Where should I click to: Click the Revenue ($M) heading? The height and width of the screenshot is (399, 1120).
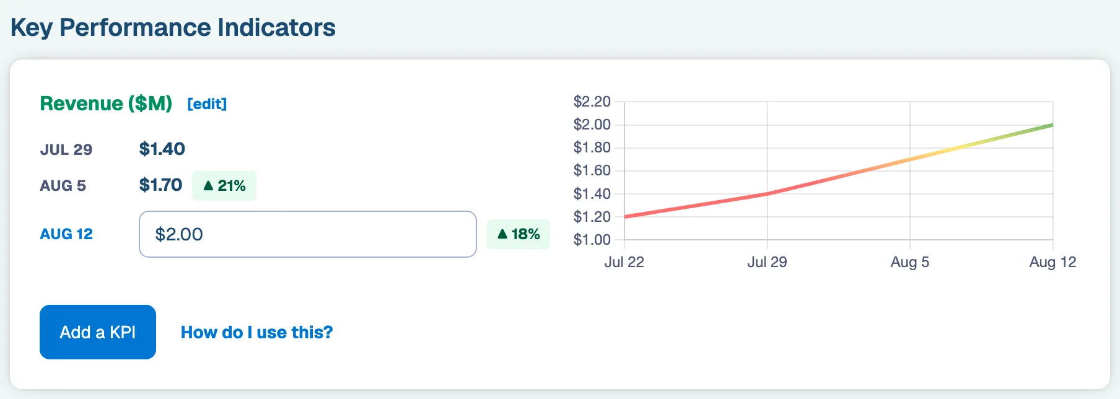click(x=106, y=103)
